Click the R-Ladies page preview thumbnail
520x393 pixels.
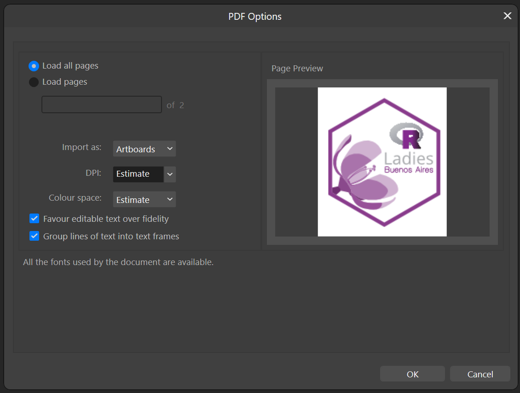coord(382,162)
